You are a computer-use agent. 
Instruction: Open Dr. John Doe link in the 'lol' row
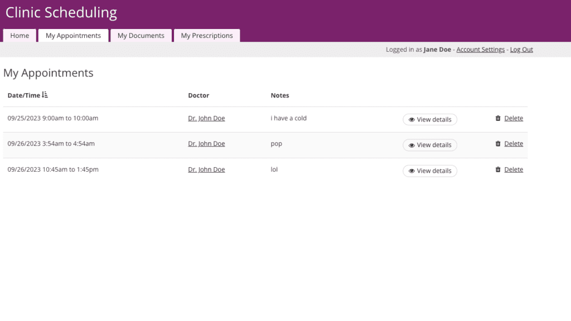[206, 169]
